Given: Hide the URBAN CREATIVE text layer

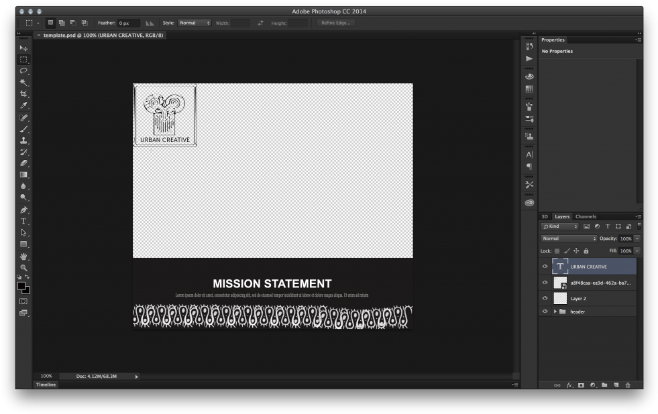Looking at the screenshot, I should click(x=545, y=266).
